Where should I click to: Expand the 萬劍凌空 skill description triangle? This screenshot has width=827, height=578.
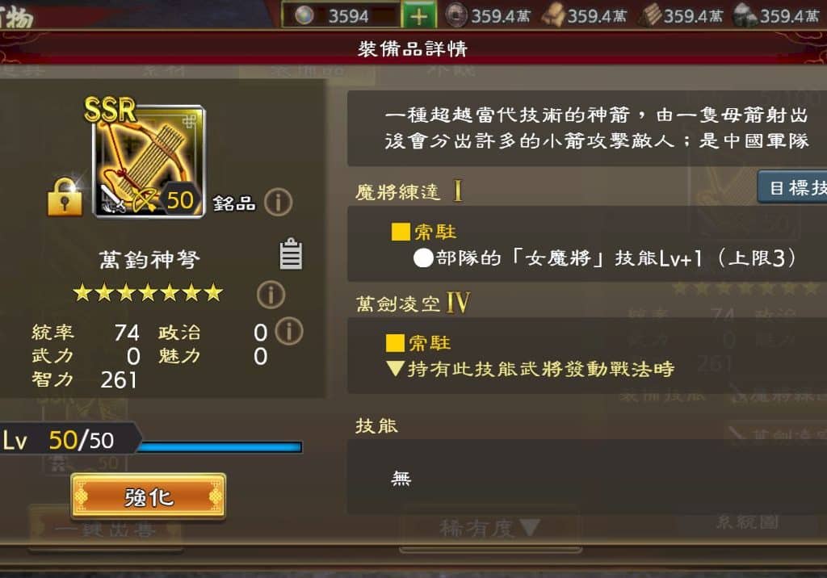tap(395, 368)
